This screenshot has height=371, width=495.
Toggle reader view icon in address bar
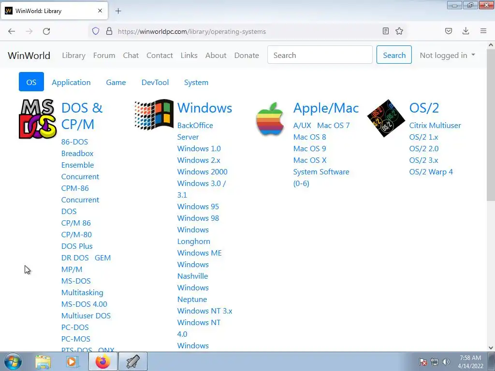pyautogui.click(x=385, y=31)
